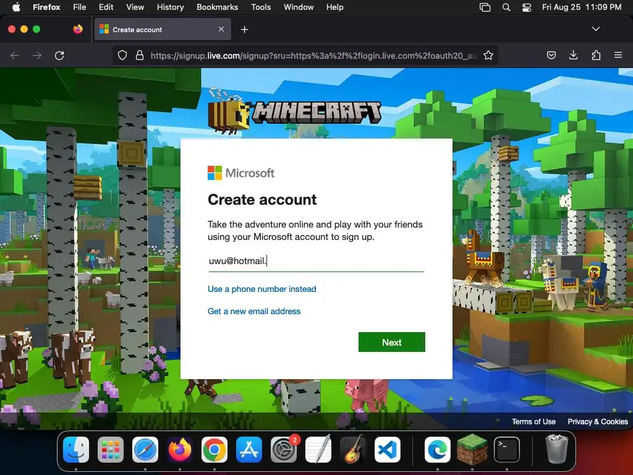Click the date and time in menu bar
633x475 pixels.
click(x=581, y=7)
